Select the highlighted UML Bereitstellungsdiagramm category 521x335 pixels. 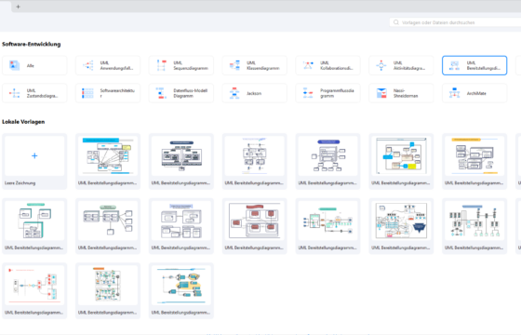click(474, 65)
